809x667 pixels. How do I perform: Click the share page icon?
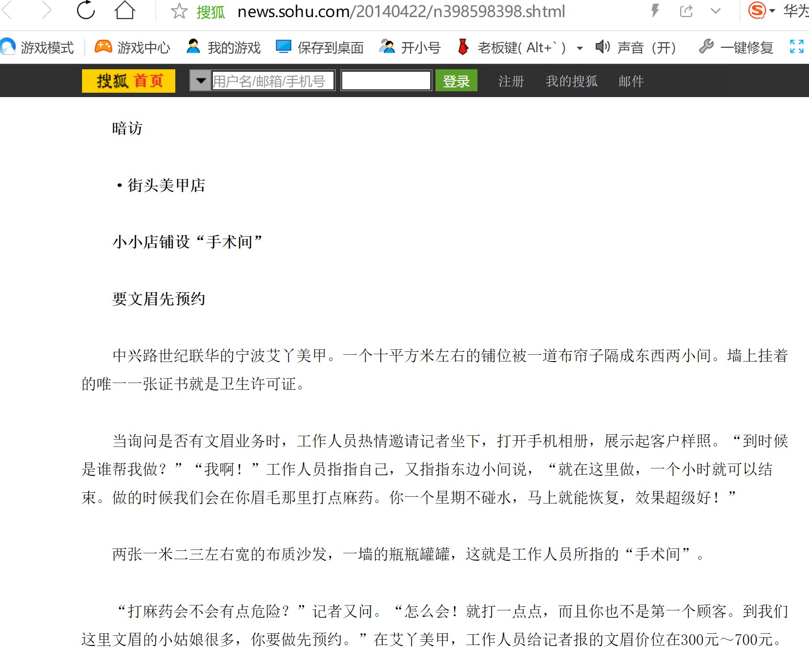click(686, 11)
